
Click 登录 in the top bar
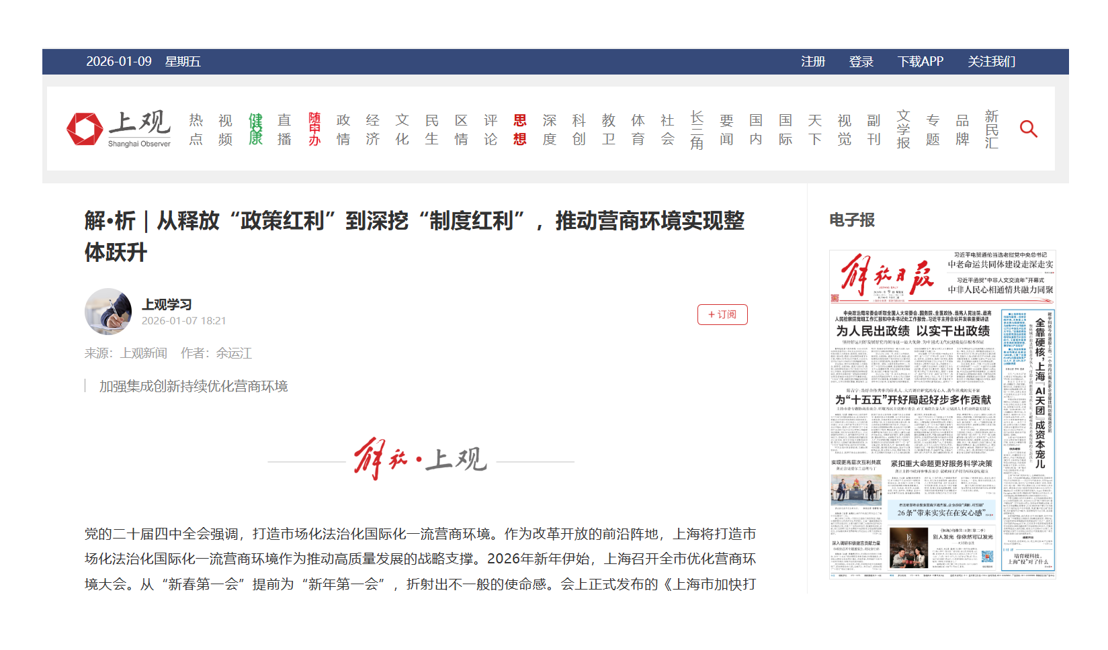pyautogui.click(x=861, y=62)
